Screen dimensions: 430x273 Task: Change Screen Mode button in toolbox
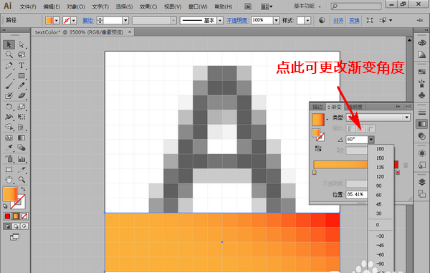(x=14, y=237)
